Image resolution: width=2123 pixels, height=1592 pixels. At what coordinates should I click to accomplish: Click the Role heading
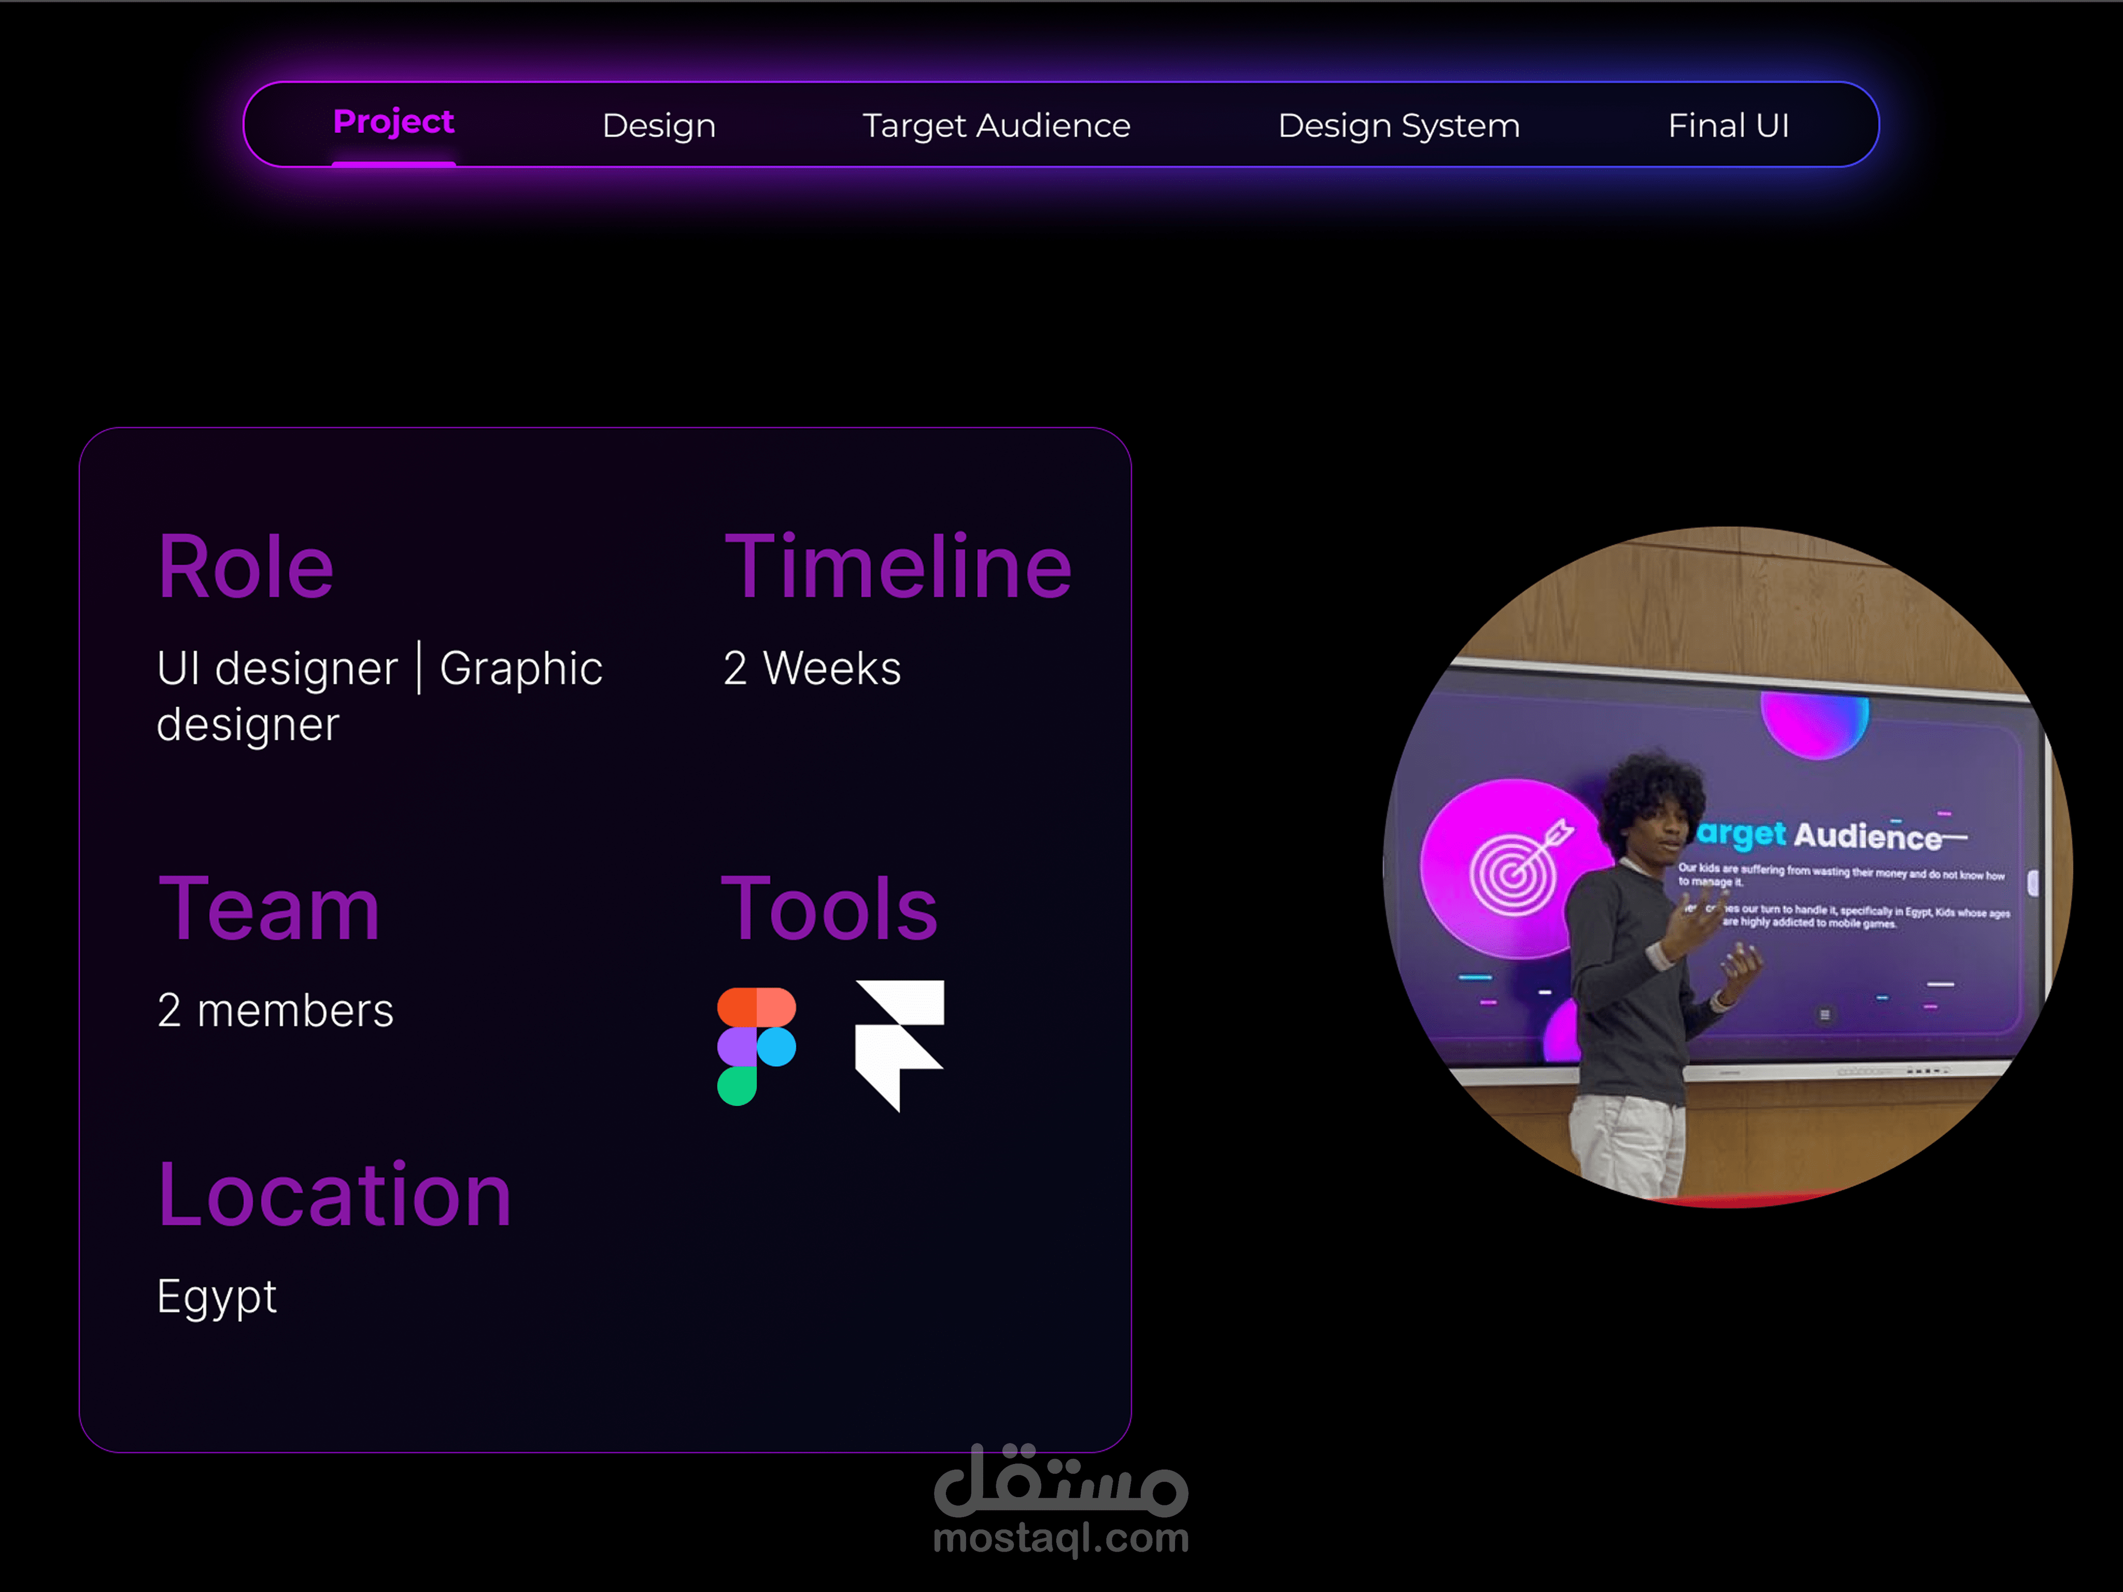(246, 568)
